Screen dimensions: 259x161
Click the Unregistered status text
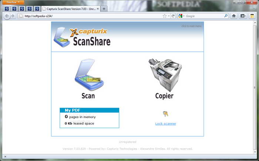128,142
